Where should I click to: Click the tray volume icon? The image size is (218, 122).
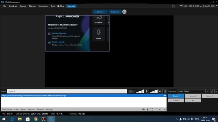[192, 119]
